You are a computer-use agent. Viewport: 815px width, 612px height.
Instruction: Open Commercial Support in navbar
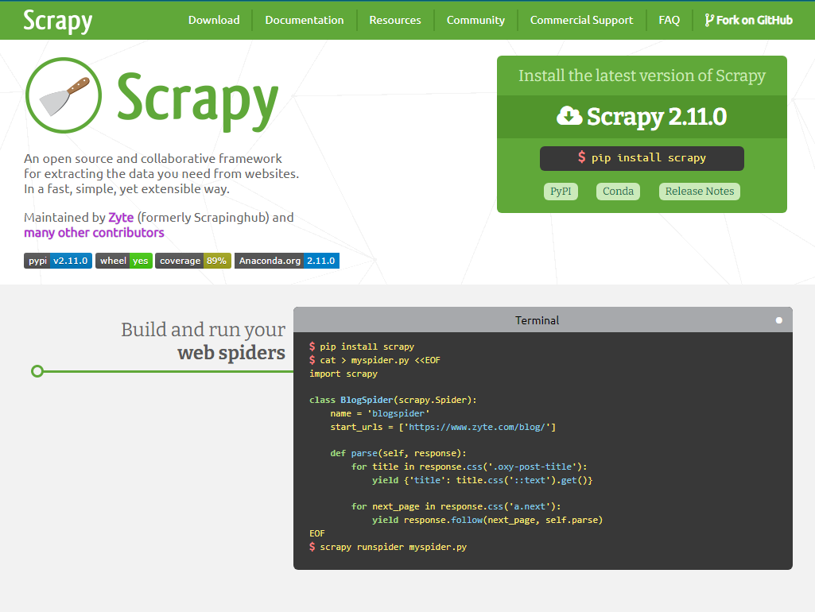point(581,20)
